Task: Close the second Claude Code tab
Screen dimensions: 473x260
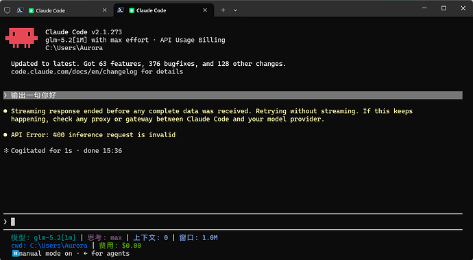Action: coord(205,10)
